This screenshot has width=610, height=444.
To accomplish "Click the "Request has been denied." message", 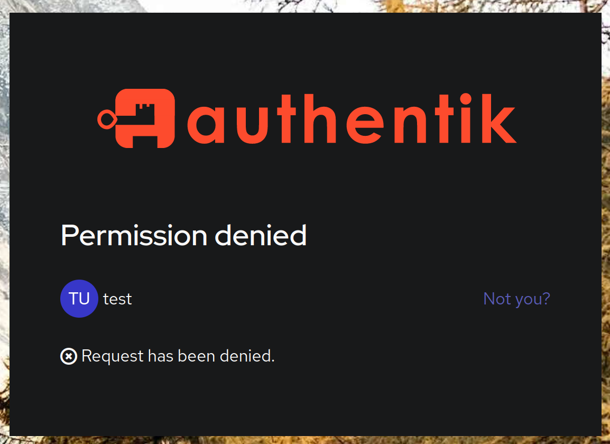I will 178,356.
